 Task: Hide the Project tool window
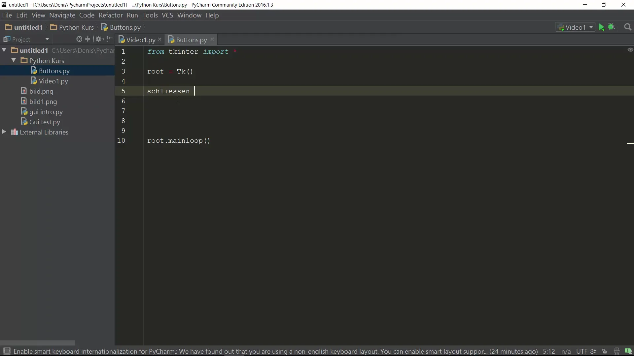[110, 39]
